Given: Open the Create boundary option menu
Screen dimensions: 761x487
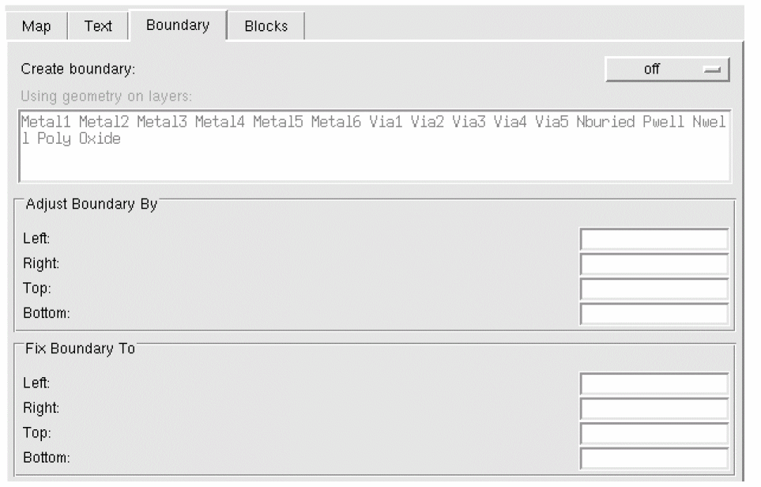Looking at the screenshot, I should click(x=666, y=69).
